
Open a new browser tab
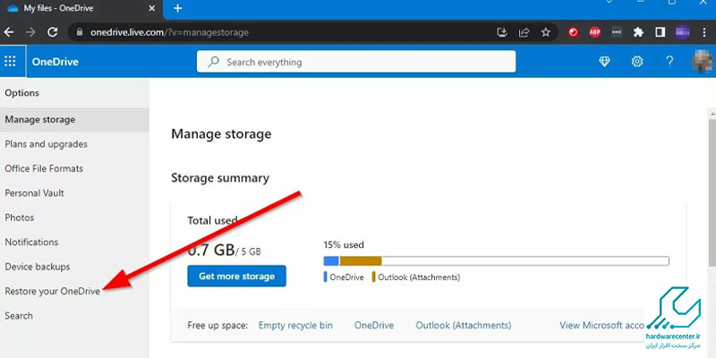177,8
